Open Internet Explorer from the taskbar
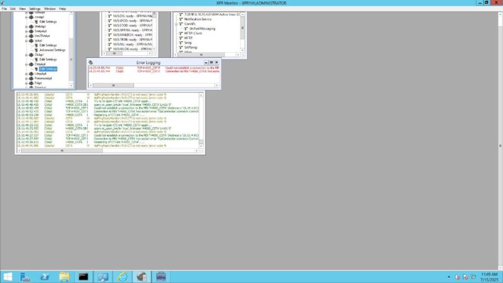This screenshot has height=283, width=503. (x=122, y=276)
